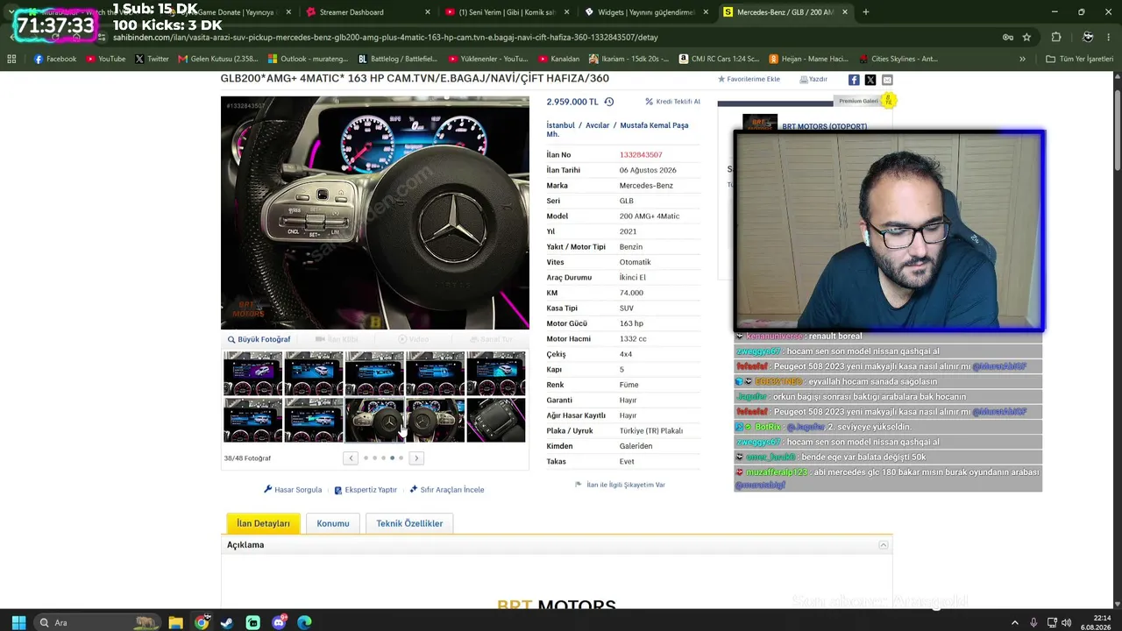
Task: Open the Windows Start menu
Action: pos(18,622)
